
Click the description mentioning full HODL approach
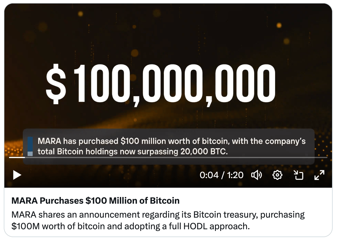[x=158, y=221]
